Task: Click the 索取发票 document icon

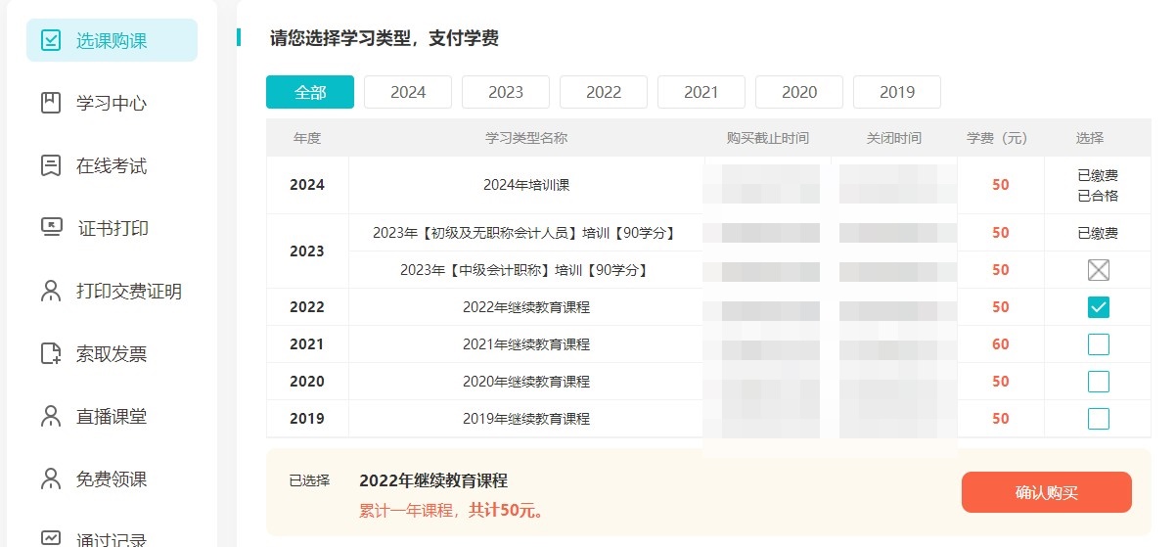Action: [x=51, y=353]
